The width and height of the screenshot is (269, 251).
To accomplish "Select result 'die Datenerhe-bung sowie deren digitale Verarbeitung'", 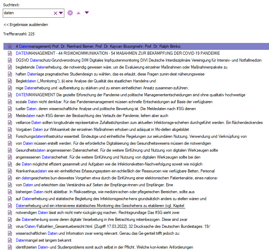I will 102,219.
